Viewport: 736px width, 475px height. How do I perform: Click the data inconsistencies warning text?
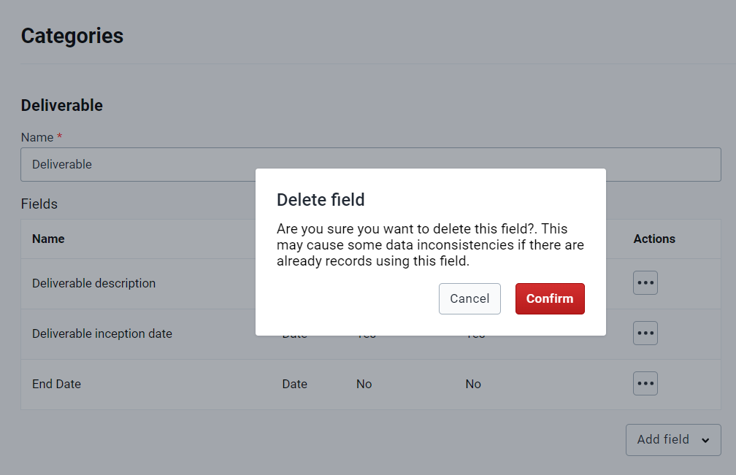click(430, 244)
